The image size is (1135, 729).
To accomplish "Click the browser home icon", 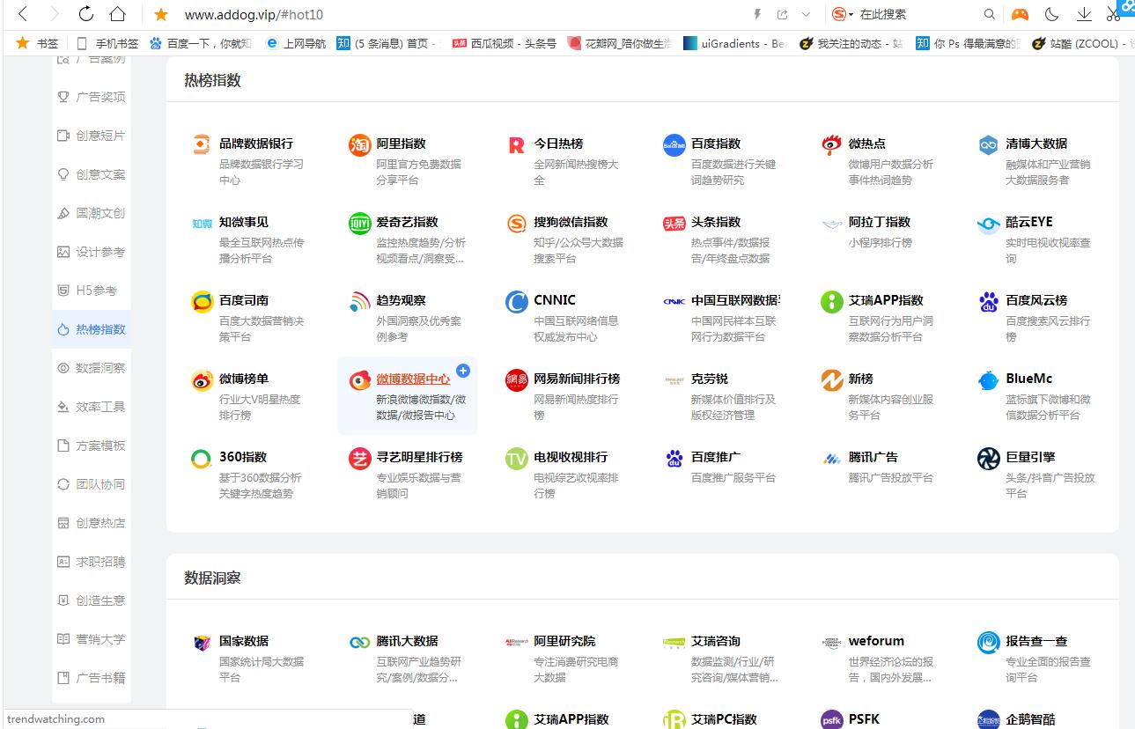I will pos(118,14).
